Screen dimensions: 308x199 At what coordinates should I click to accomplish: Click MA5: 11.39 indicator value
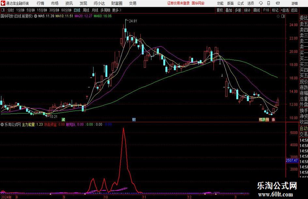point(46,16)
